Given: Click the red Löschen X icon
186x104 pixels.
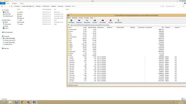Looking at the screenshot, I should click(x=110, y=21).
